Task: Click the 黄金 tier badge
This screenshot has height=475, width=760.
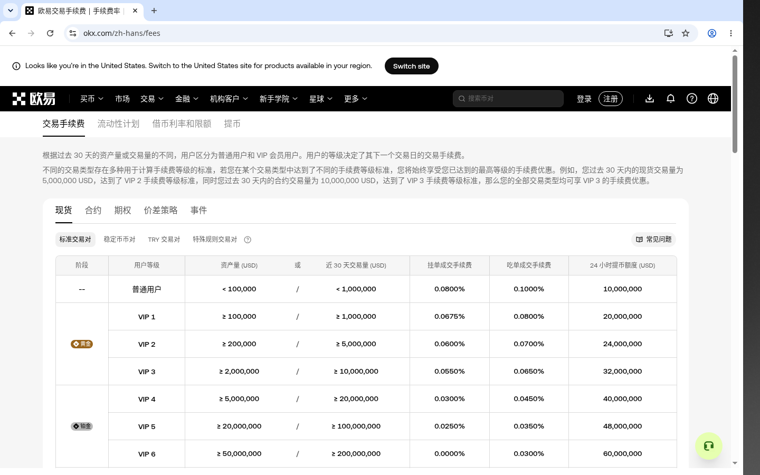Action: coord(82,344)
